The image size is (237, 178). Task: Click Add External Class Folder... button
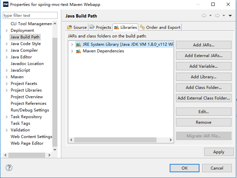[x=204, y=98]
